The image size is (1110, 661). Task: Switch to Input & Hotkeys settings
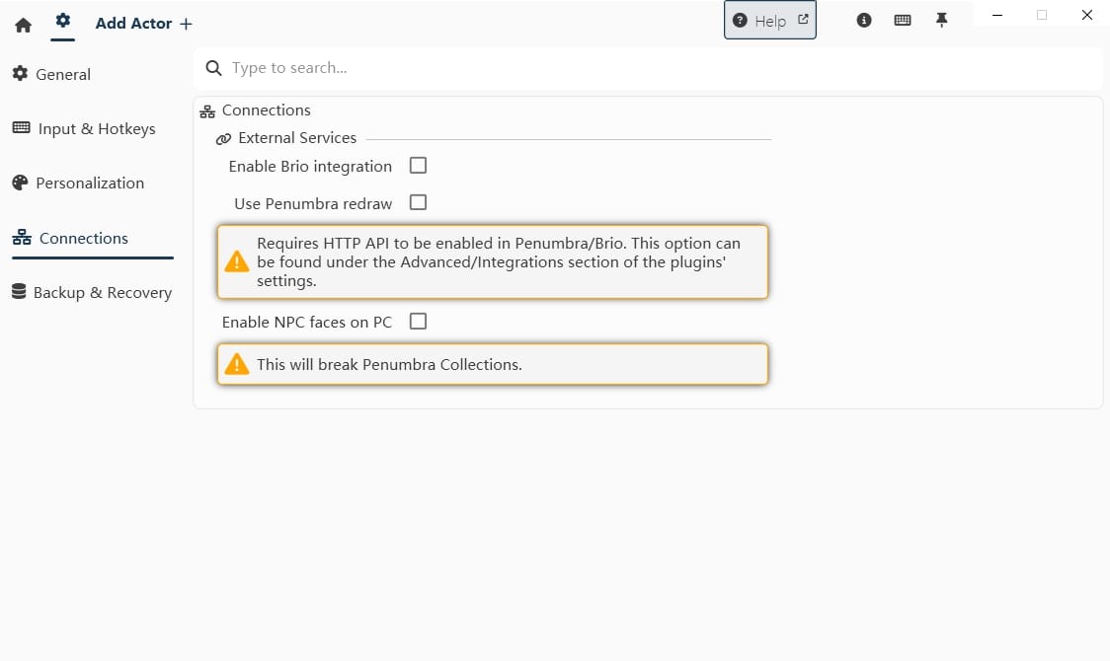click(x=96, y=128)
